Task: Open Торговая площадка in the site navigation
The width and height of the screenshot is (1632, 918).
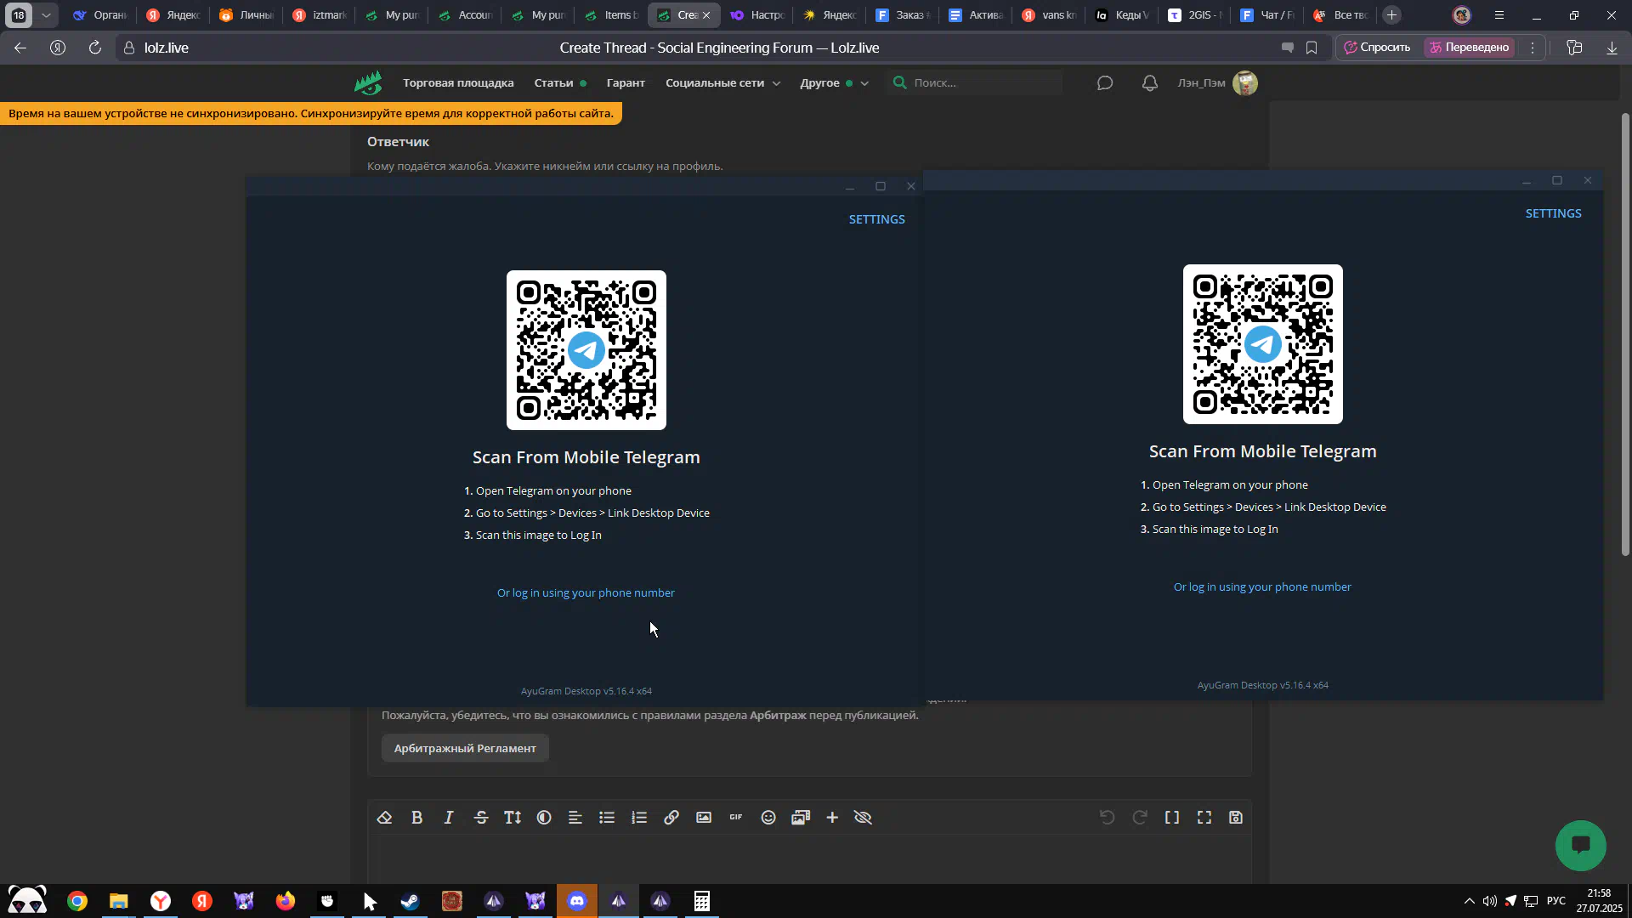Action: [458, 82]
